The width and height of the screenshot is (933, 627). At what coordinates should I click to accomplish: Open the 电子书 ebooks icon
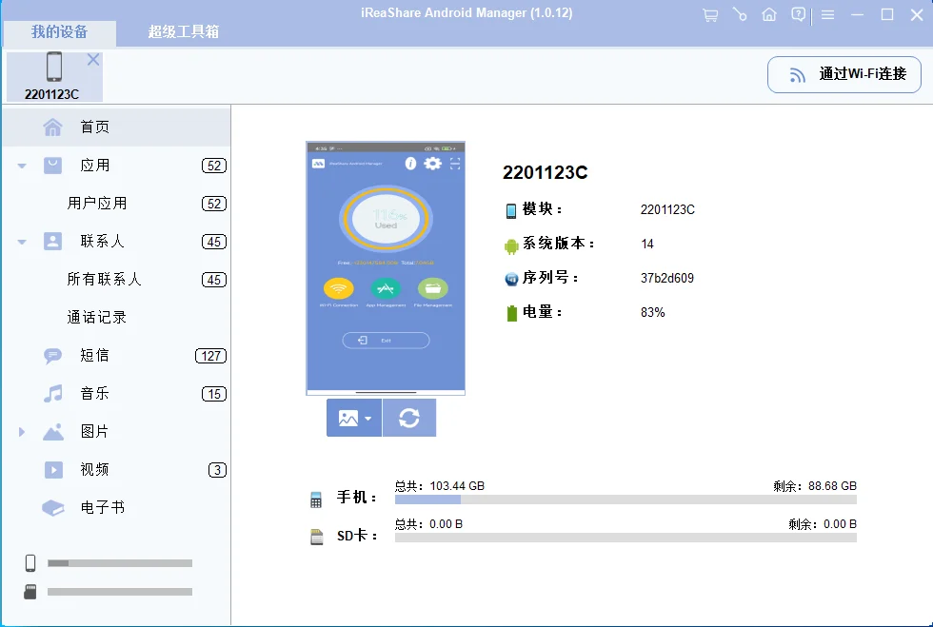tap(52, 507)
